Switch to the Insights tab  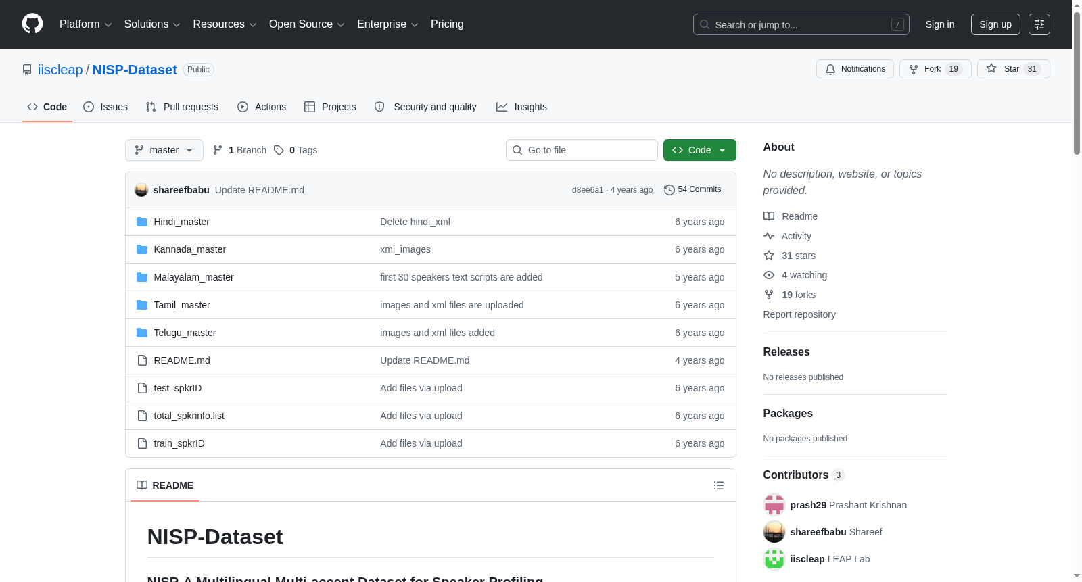pos(521,107)
